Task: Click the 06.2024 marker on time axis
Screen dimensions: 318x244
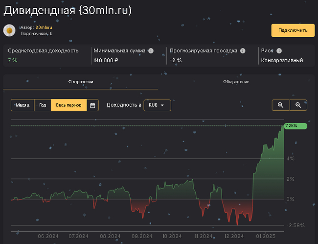Action: tap(47, 236)
